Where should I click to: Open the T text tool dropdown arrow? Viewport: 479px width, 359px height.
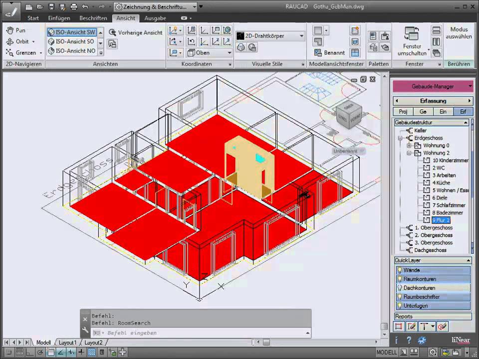point(433,327)
